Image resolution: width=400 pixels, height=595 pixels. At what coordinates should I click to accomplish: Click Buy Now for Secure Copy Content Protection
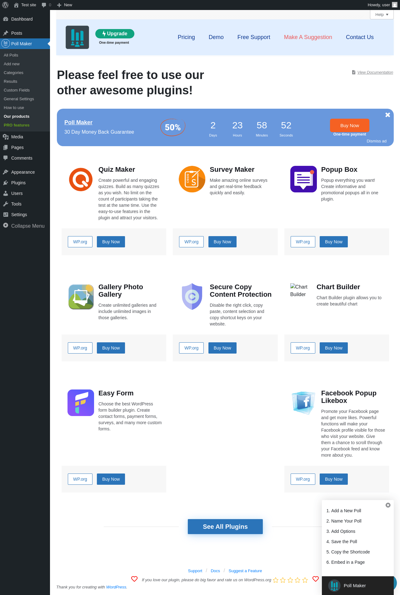pyautogui.click(x=222, y=348)
